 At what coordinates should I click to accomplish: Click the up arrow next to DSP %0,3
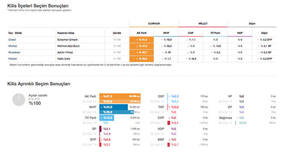[x=169, y=96]
